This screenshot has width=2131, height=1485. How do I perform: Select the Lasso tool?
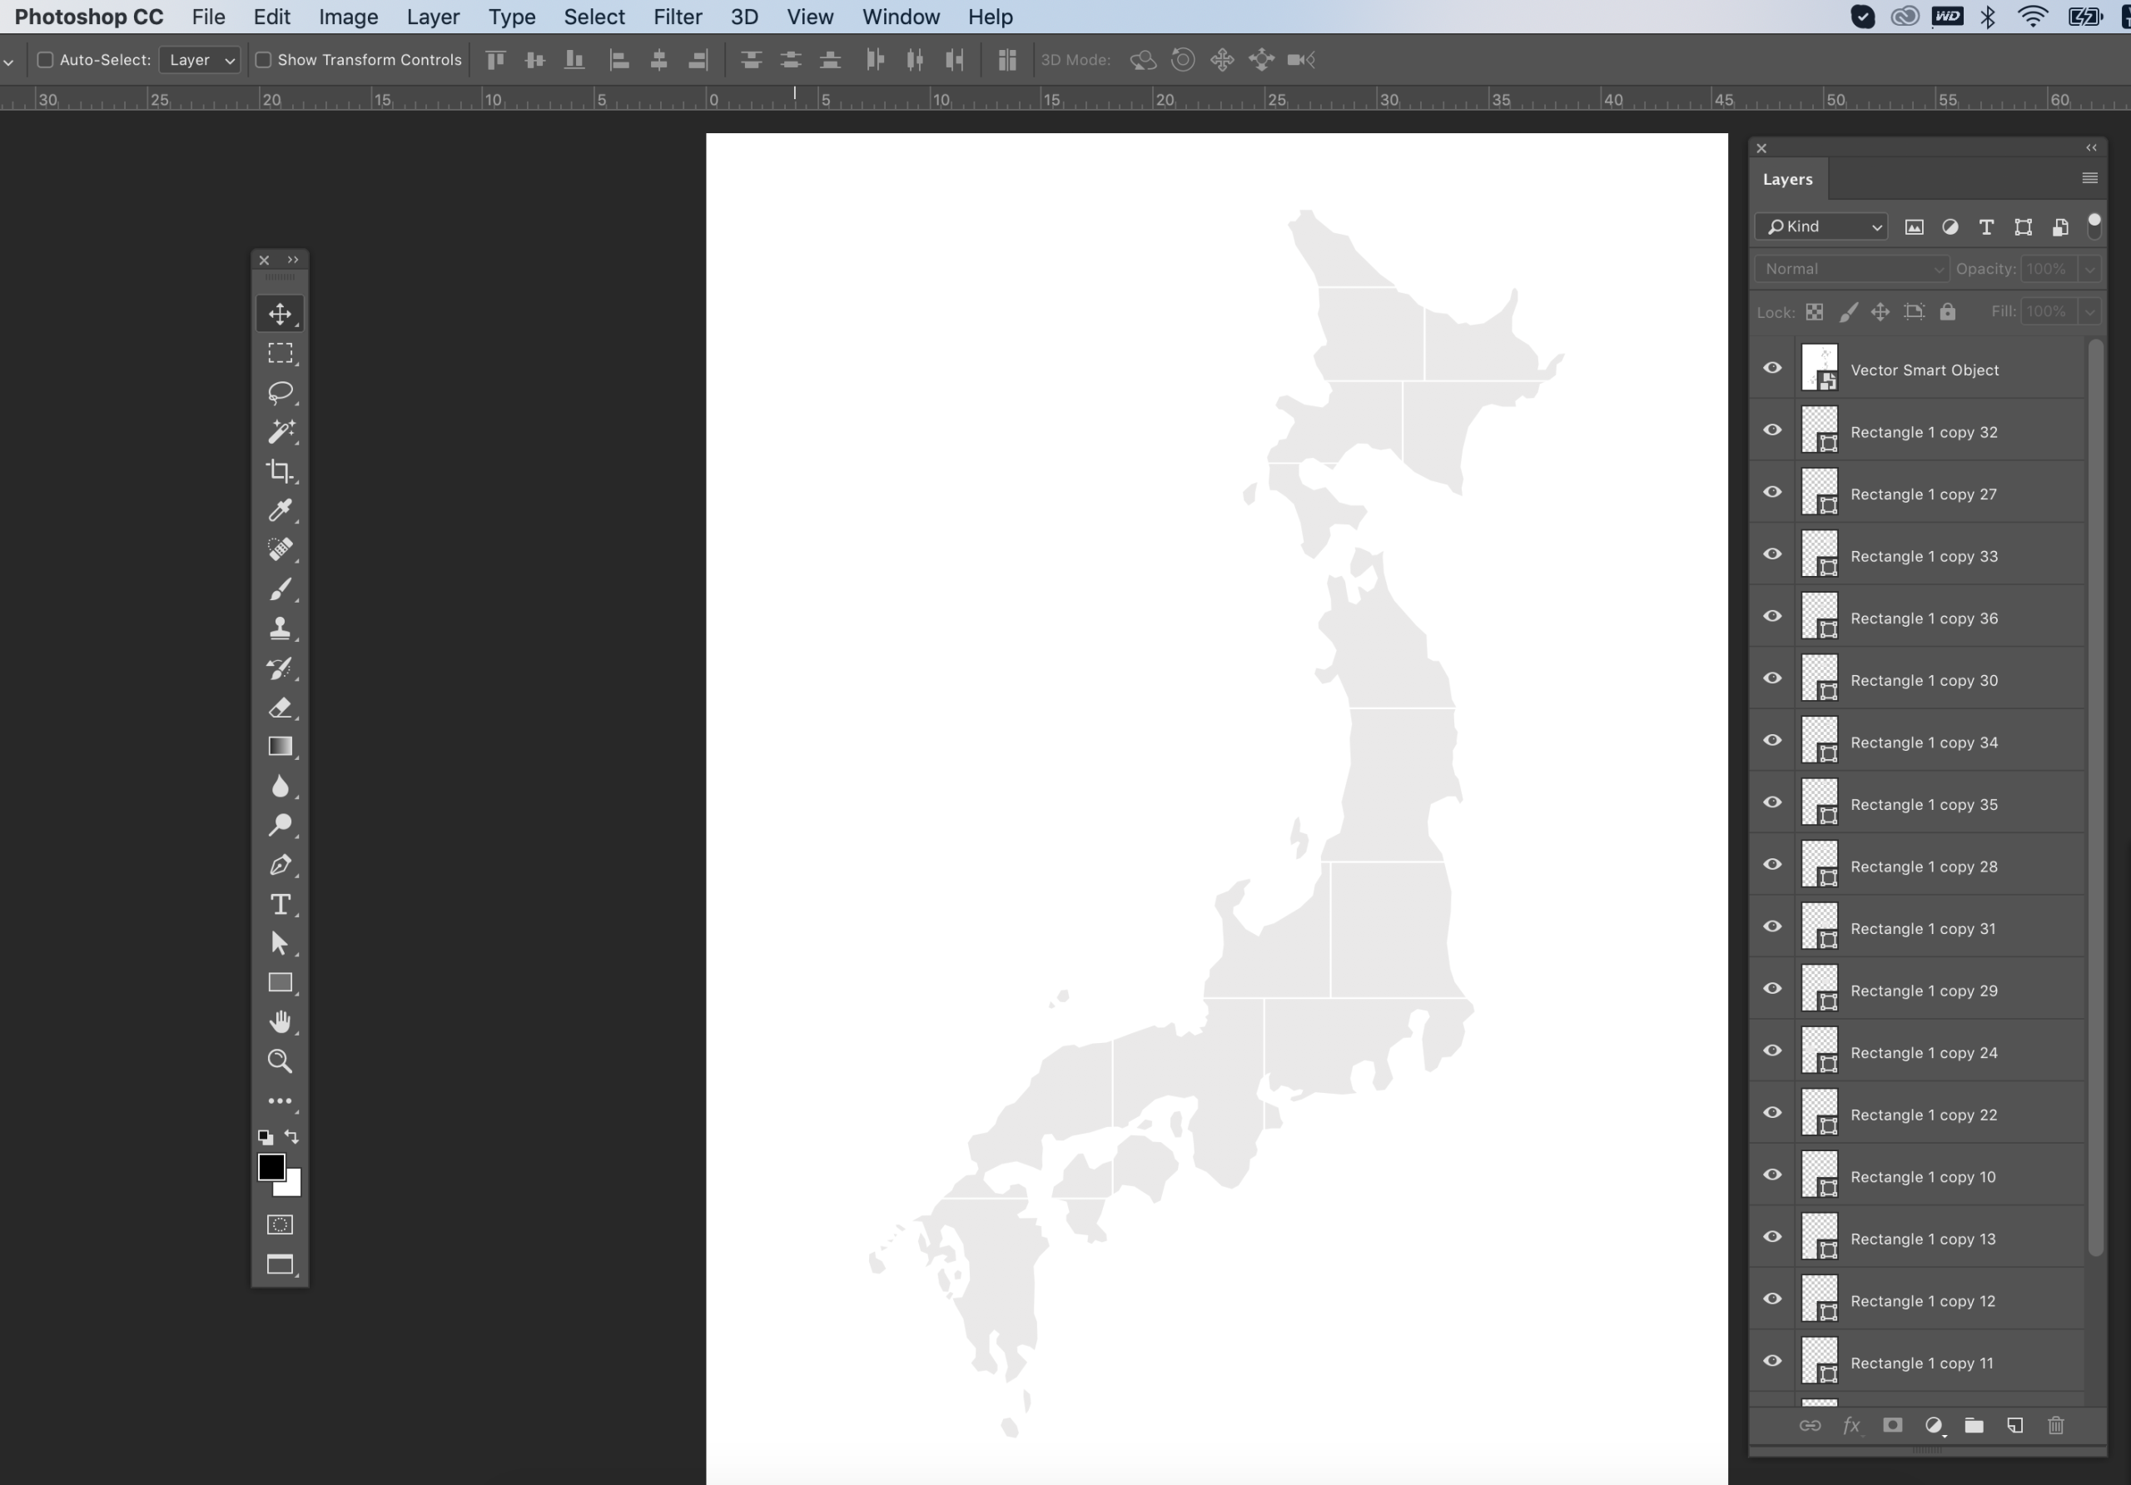pos(280,393)
